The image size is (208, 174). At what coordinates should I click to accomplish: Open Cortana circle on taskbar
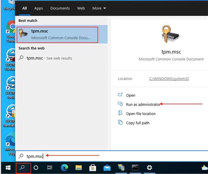coord(36,168)
